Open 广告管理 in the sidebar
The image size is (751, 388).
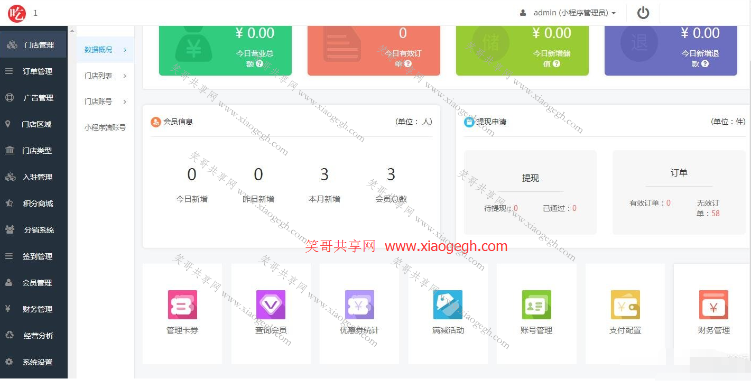click(33, 98)
